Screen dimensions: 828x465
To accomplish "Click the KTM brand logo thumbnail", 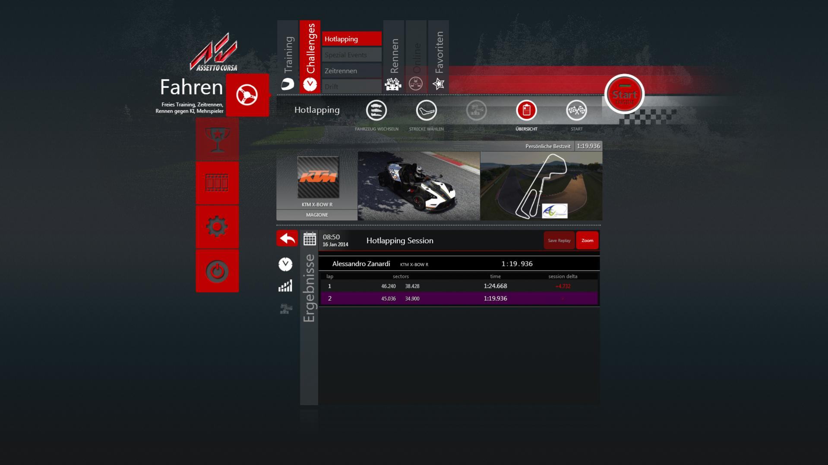I will (x=318, y=177).
